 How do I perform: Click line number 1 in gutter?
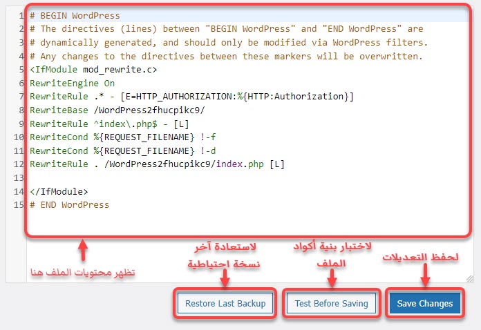(x=21, y=16)
